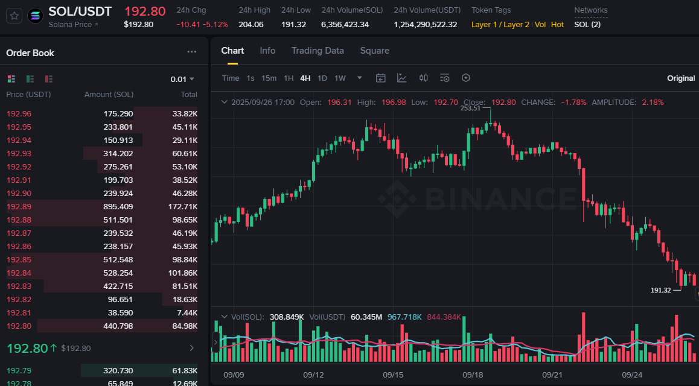Select the 1s interval

[x=251, y=78]
